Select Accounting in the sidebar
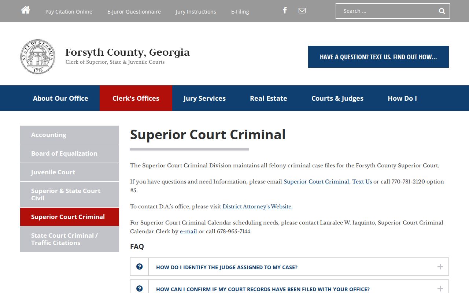469x293 pixels. click(x=70, y=135)
